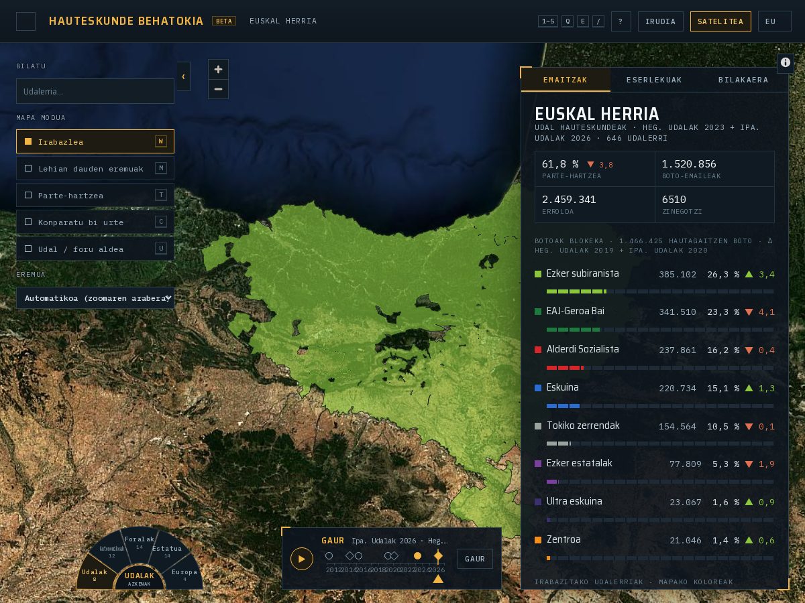Click the 61,8 % parte-hartzea cell

tap(595, 169)
